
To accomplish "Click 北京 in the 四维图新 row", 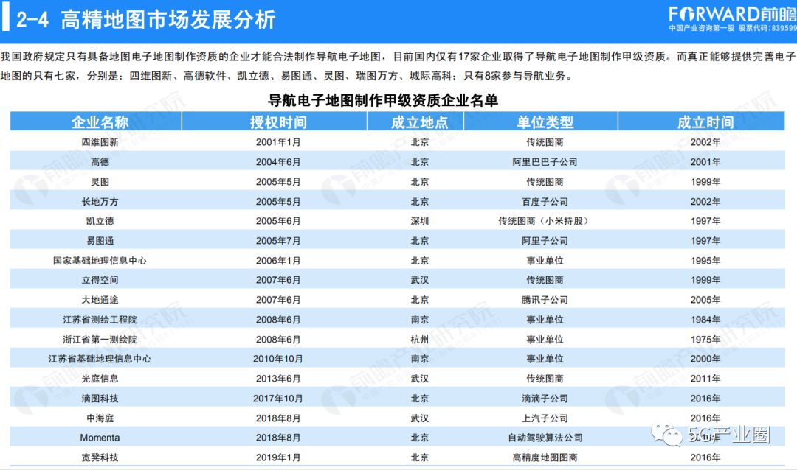I will (419, 142).
